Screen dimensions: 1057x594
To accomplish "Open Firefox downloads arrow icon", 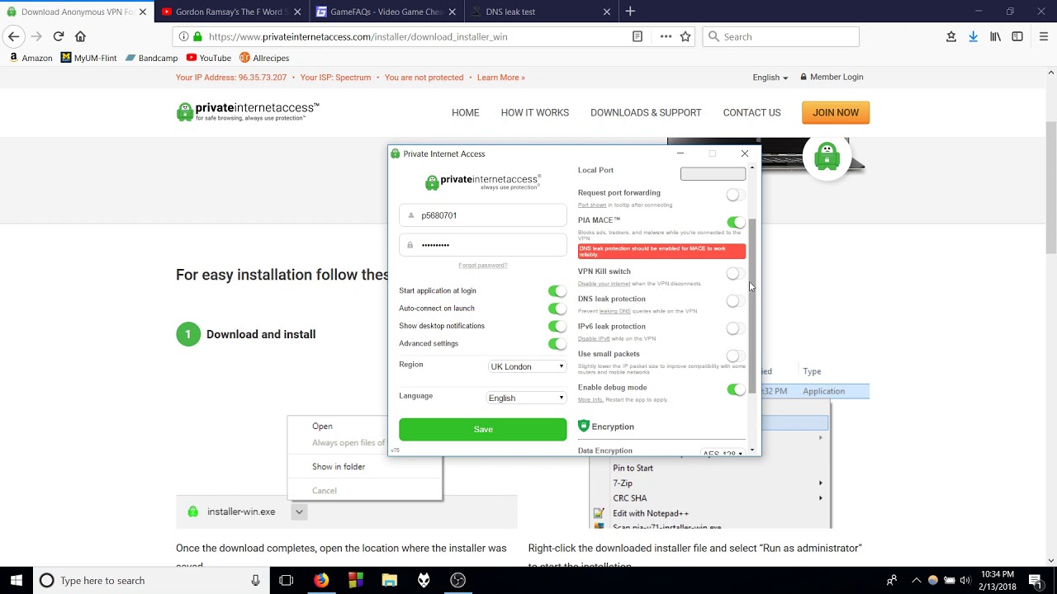I will coord(973,36).
